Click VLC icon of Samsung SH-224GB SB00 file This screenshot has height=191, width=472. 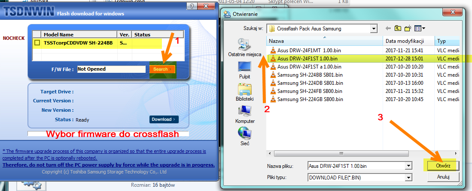[273, 99]
